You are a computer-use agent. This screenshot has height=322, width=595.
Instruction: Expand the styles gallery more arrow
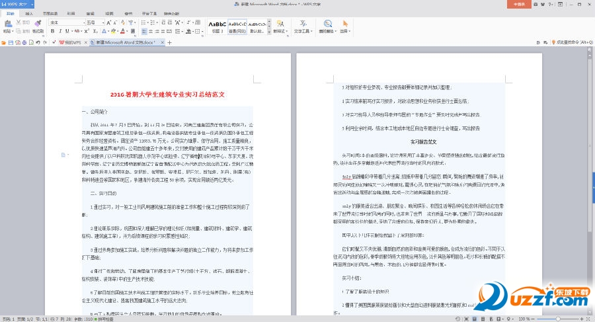[270, 32]
